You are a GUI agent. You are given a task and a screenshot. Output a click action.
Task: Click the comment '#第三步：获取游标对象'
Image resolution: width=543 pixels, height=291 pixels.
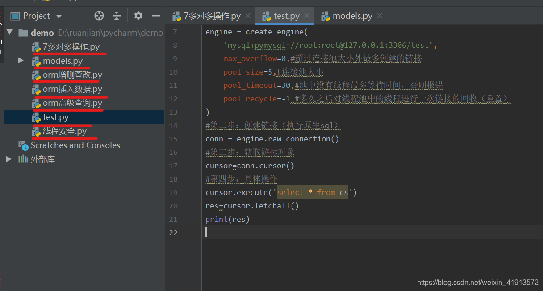(250, 153)
